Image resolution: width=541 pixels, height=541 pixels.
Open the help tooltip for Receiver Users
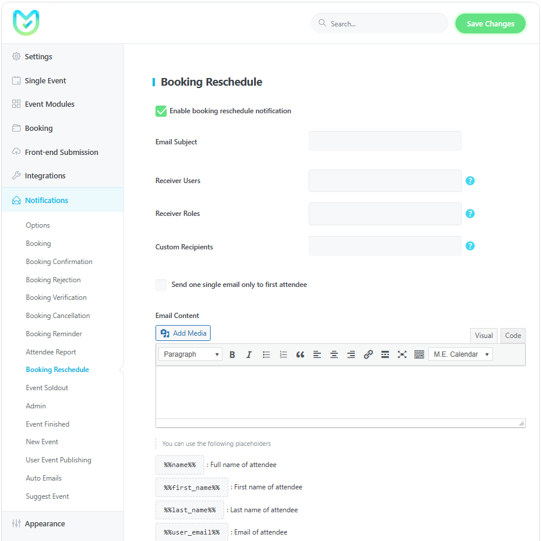(470, 181)
